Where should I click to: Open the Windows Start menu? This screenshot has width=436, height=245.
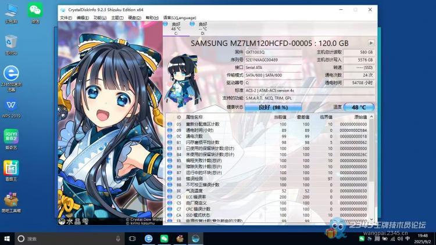click(x=7, y=239)
